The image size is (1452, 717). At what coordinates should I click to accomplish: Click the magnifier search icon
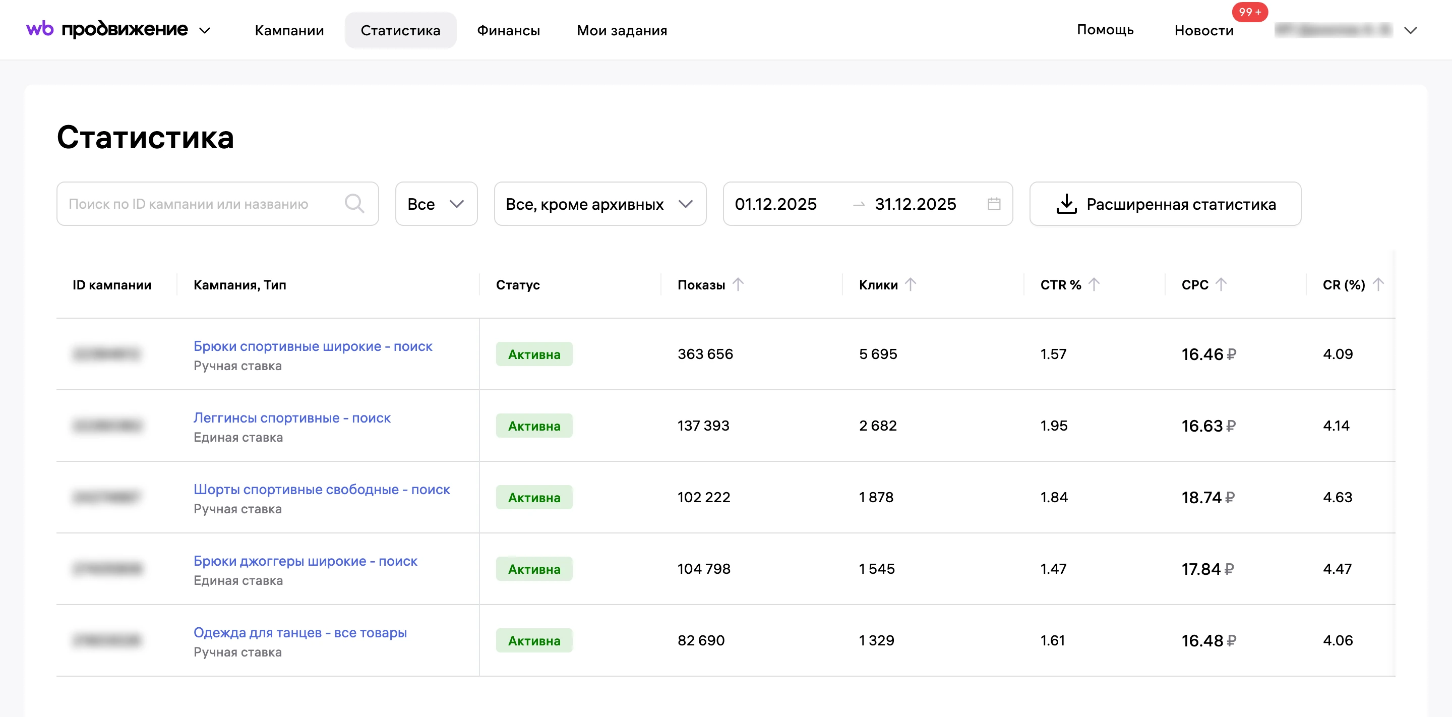click(x=354, y=204)
